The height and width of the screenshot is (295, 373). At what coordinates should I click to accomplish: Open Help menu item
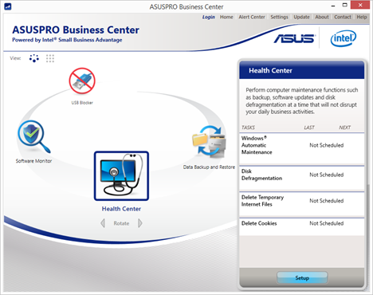pos(362,17)
